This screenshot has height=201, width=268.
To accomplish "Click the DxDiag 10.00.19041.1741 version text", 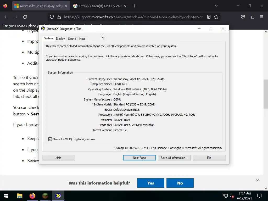I will [141, 148].
